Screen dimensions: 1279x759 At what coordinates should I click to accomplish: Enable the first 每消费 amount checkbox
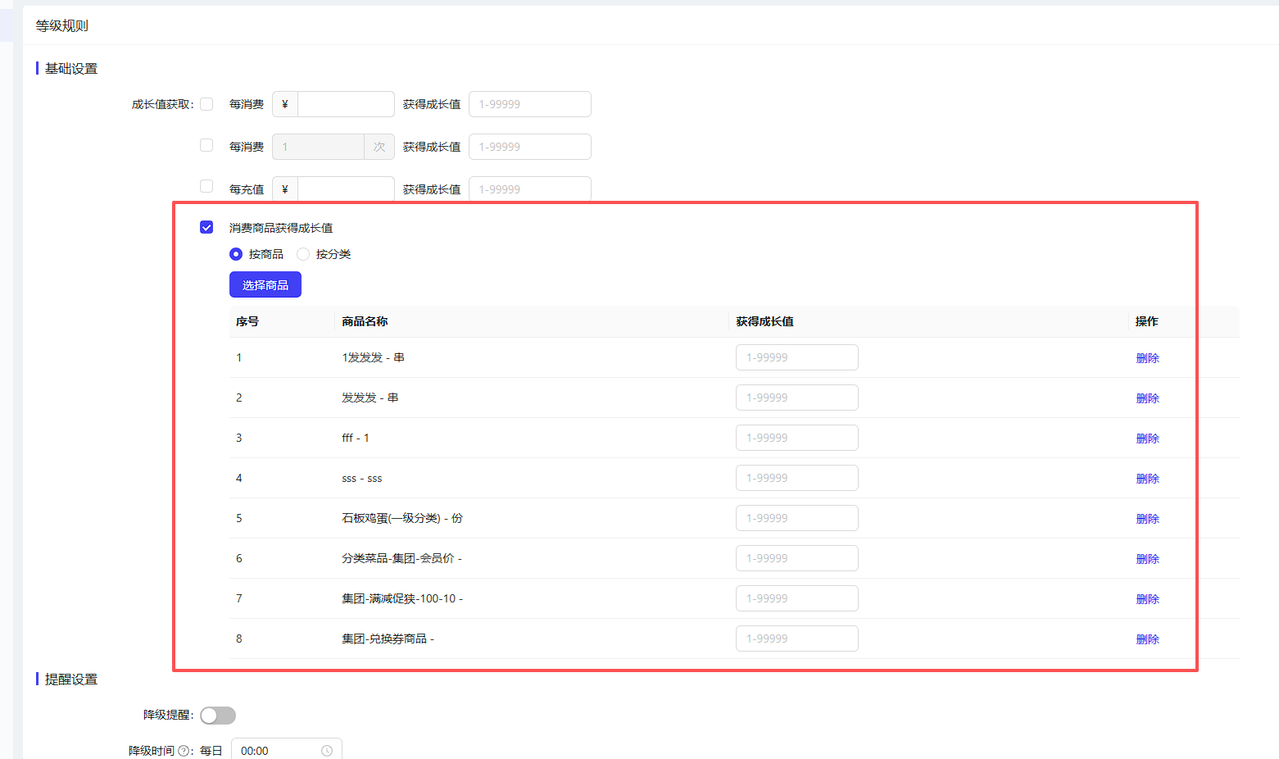click(x=206, y=104)
